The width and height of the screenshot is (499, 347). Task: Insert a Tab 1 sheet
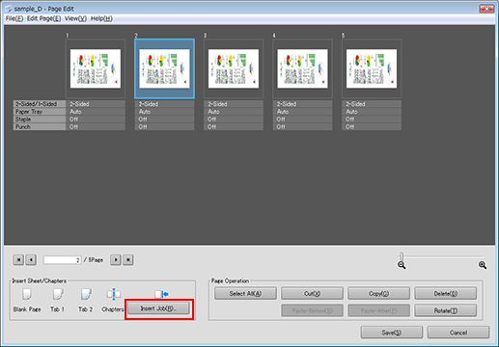(58, 294)
